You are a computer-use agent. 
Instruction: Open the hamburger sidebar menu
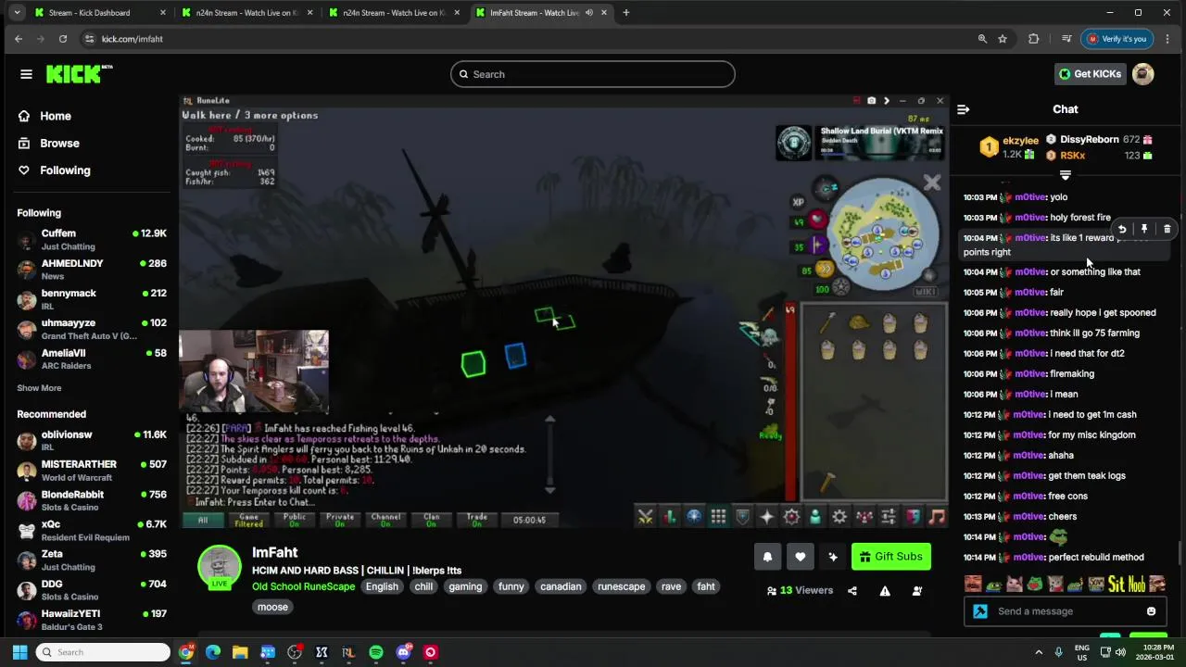(26, 74)
